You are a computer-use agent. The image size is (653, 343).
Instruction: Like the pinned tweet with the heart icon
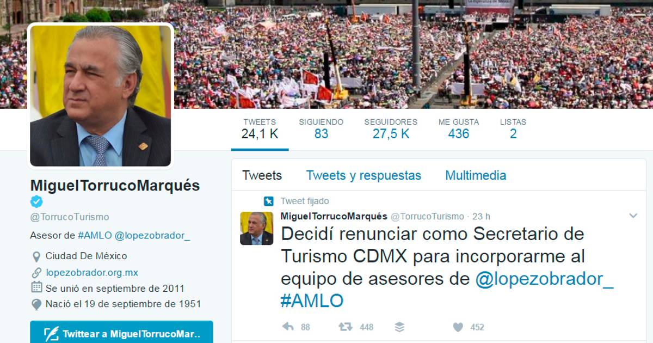click(458, 327)
